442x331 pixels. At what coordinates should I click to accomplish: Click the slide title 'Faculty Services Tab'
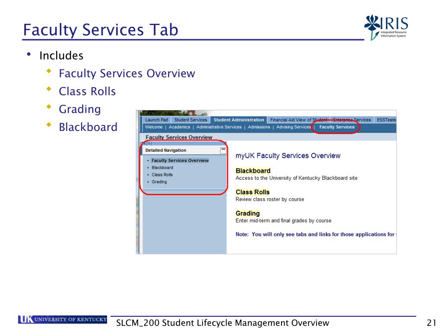tap(101, 30)
